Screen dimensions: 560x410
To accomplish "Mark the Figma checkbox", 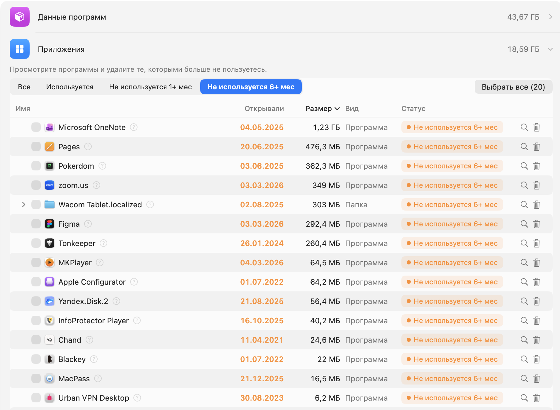I will pos(36,224).
